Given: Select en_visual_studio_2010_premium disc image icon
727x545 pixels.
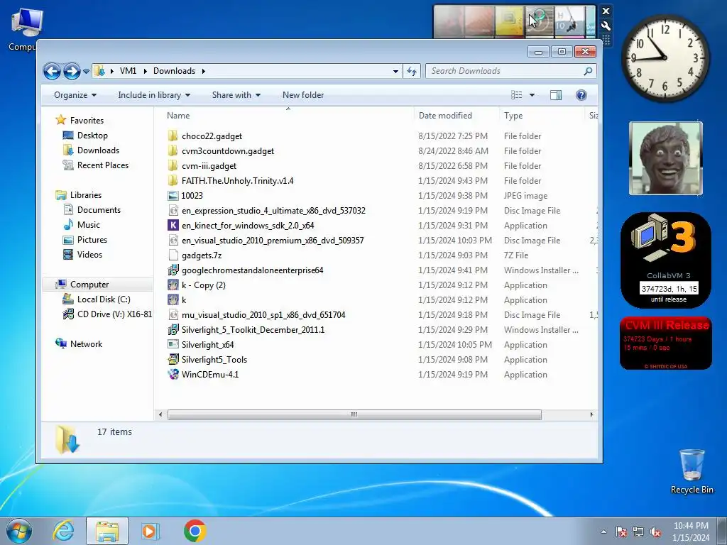Looking at the screenshot, I should click(x=173, y=240).
